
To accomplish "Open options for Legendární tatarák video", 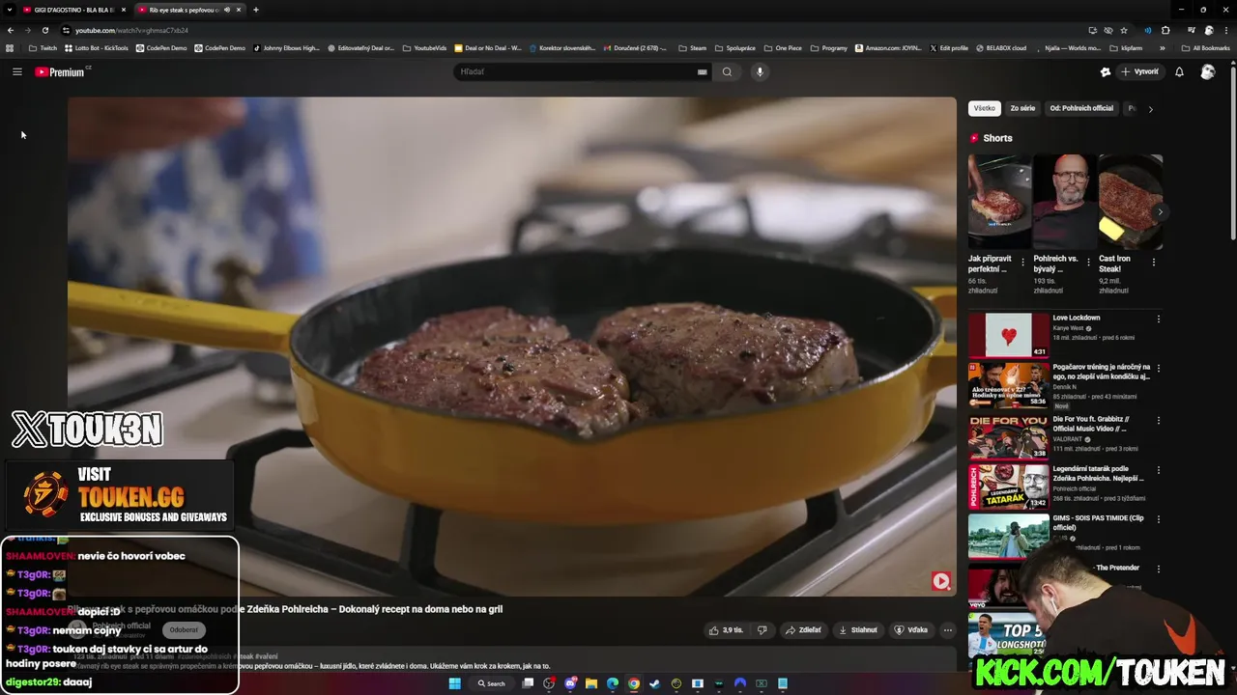I will point(1158,470).
